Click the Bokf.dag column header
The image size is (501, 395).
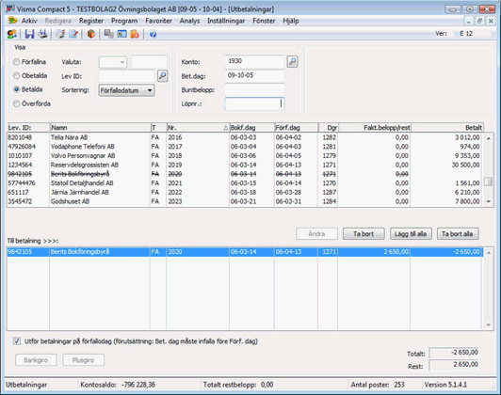(x=251, y=128)
